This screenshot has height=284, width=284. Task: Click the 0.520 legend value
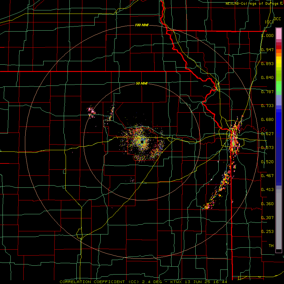click(267, 162)
